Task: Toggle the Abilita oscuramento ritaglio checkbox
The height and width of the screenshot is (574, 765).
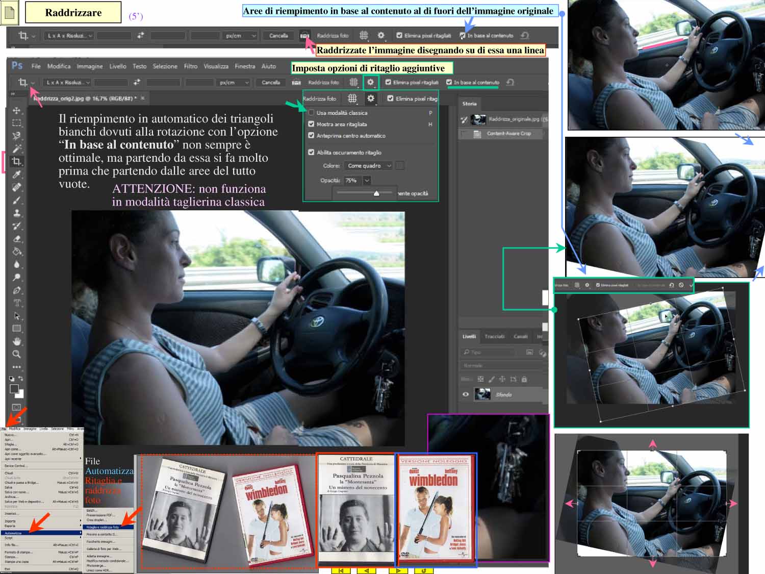Action: (311, 152)
